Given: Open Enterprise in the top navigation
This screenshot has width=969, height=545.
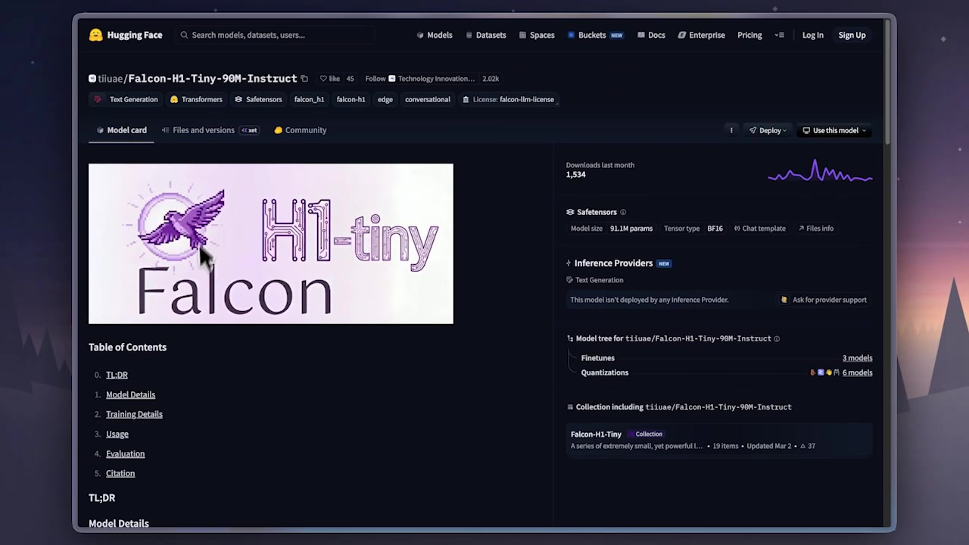Looking at the screenshot, I should coord(702,35).
